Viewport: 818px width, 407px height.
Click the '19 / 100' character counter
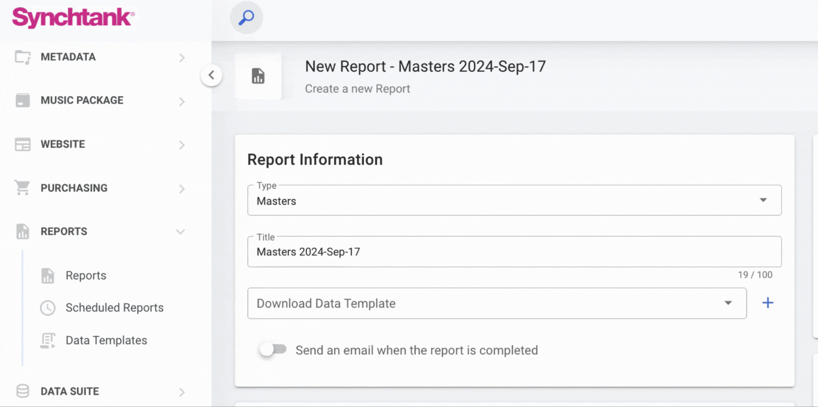tap(755, 275)
